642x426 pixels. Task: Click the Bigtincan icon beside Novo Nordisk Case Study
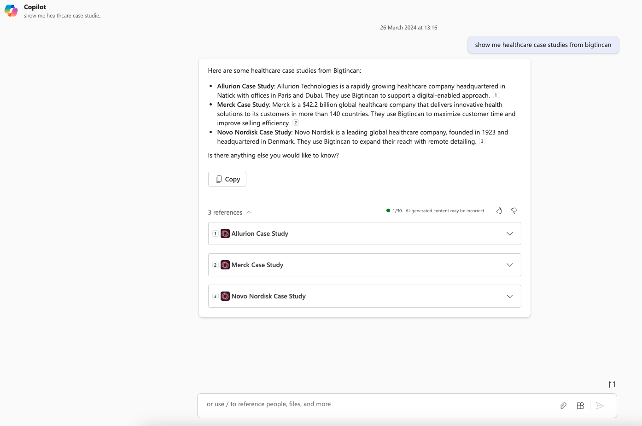point(225,296)
